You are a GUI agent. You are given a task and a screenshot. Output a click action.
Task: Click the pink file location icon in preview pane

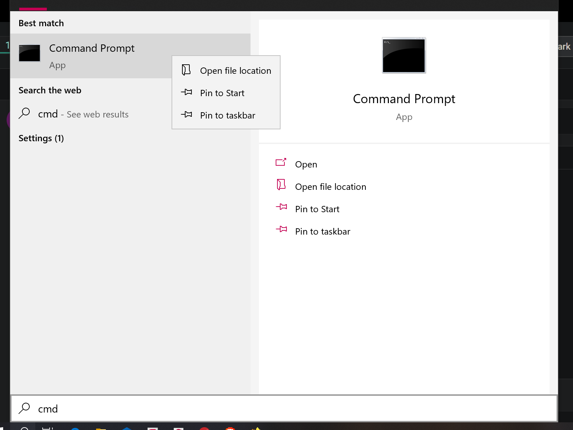pyautogui.click(x=281, y=185)
